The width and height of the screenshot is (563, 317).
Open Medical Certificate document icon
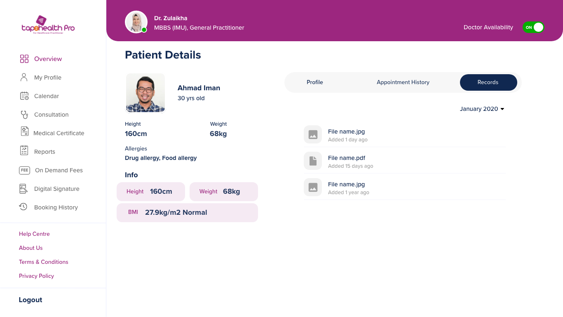click(25, 131)
